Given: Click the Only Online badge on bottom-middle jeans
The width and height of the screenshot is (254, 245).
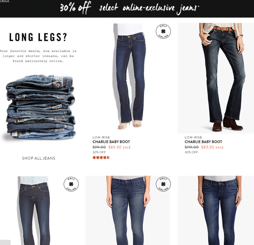Looking at the screenshot, I should [x=163, y=184].
